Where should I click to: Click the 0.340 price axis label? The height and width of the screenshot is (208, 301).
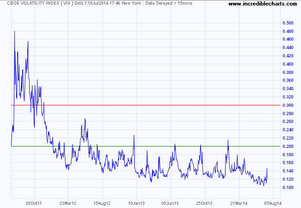coord(288,88)
